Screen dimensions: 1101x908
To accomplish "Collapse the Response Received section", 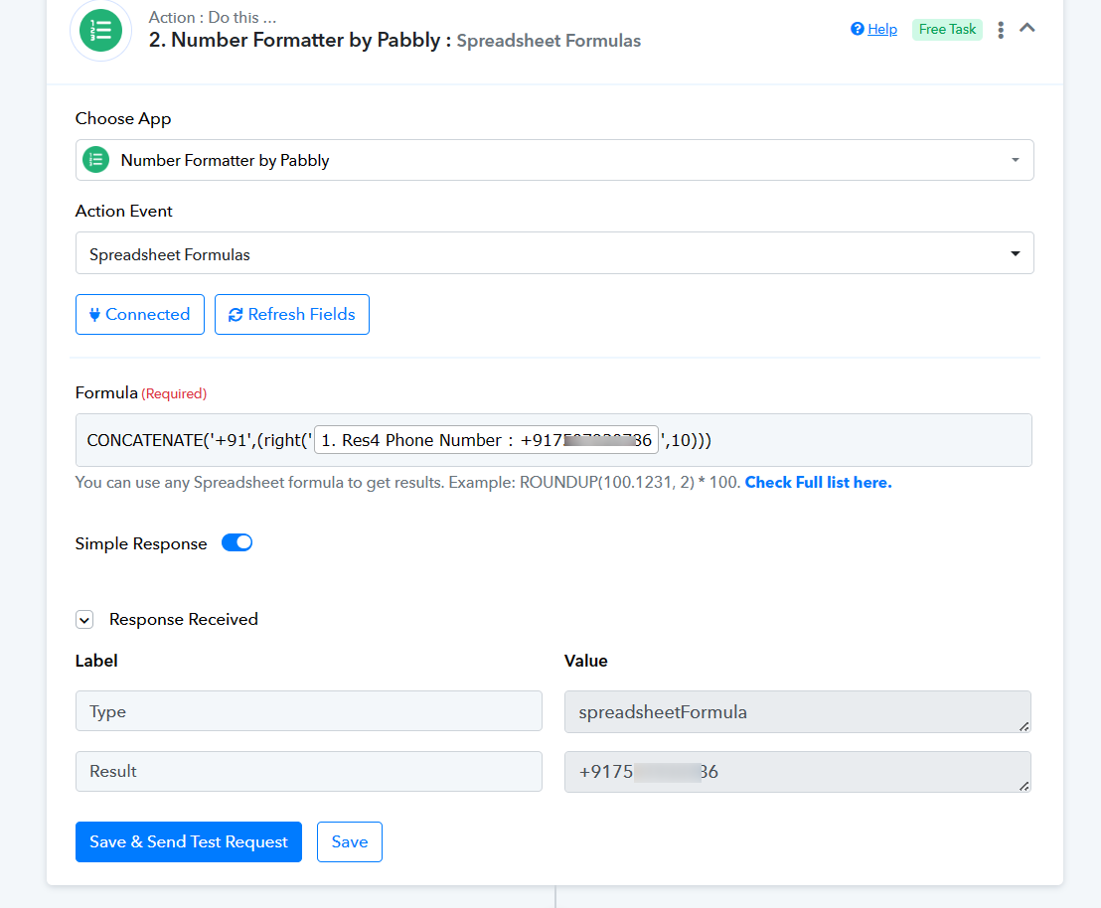I will [x=84, y=619].
